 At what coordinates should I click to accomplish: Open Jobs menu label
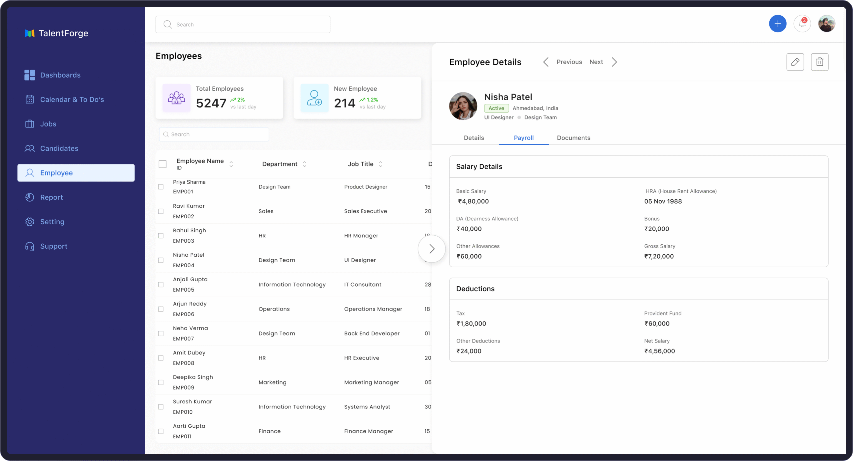(48, 124)
